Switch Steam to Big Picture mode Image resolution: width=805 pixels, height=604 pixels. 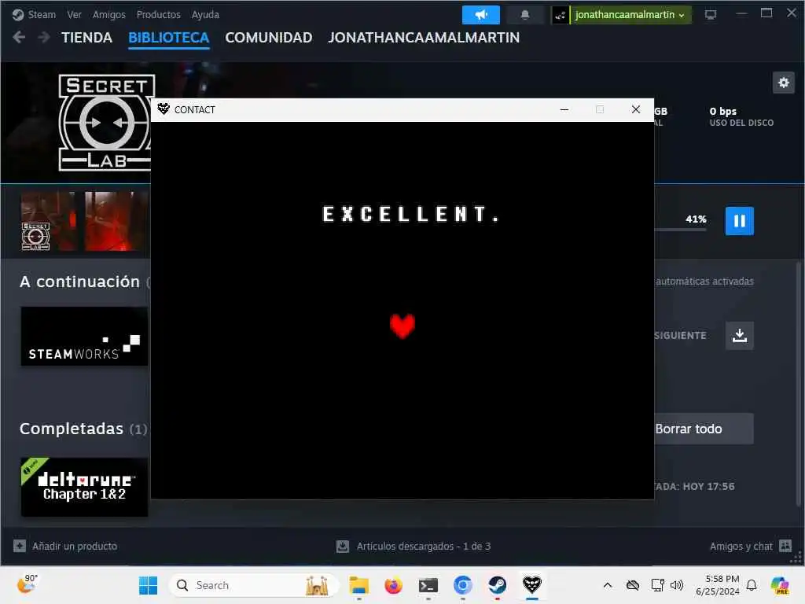coord(711,14)
